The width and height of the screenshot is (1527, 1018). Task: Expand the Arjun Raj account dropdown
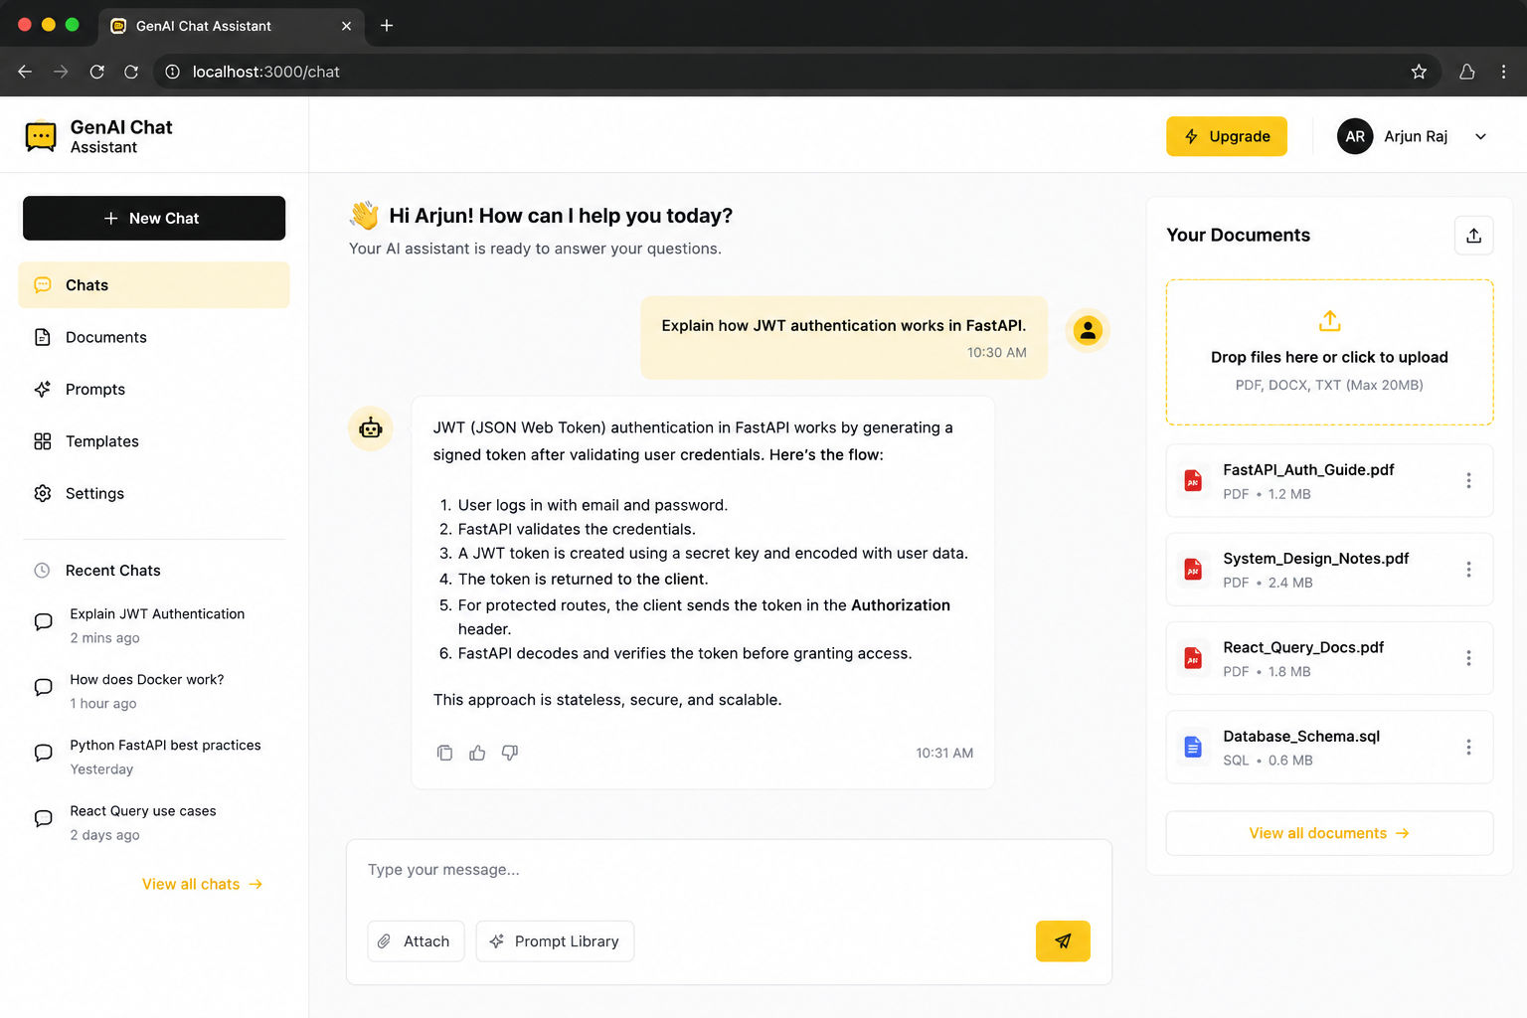pyautogui.click(x=1480, y=136)
